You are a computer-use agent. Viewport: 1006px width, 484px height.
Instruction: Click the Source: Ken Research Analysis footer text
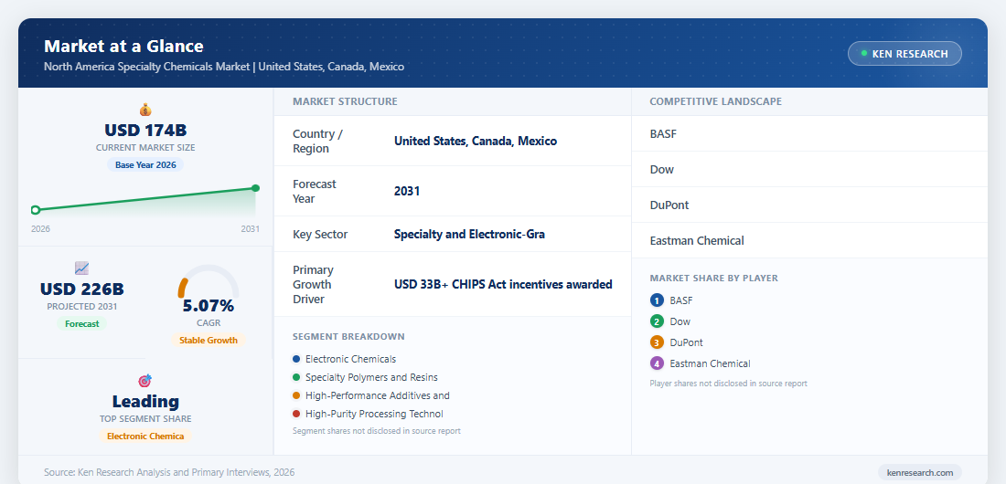(x=169, y=472)
